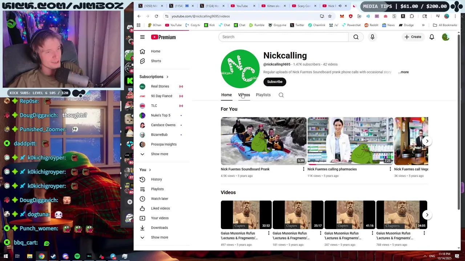Image resolution: width=465 pixels, height=261 pixels.
Task: Click the Nickcalling channel avatar
Action: (240, 69)
